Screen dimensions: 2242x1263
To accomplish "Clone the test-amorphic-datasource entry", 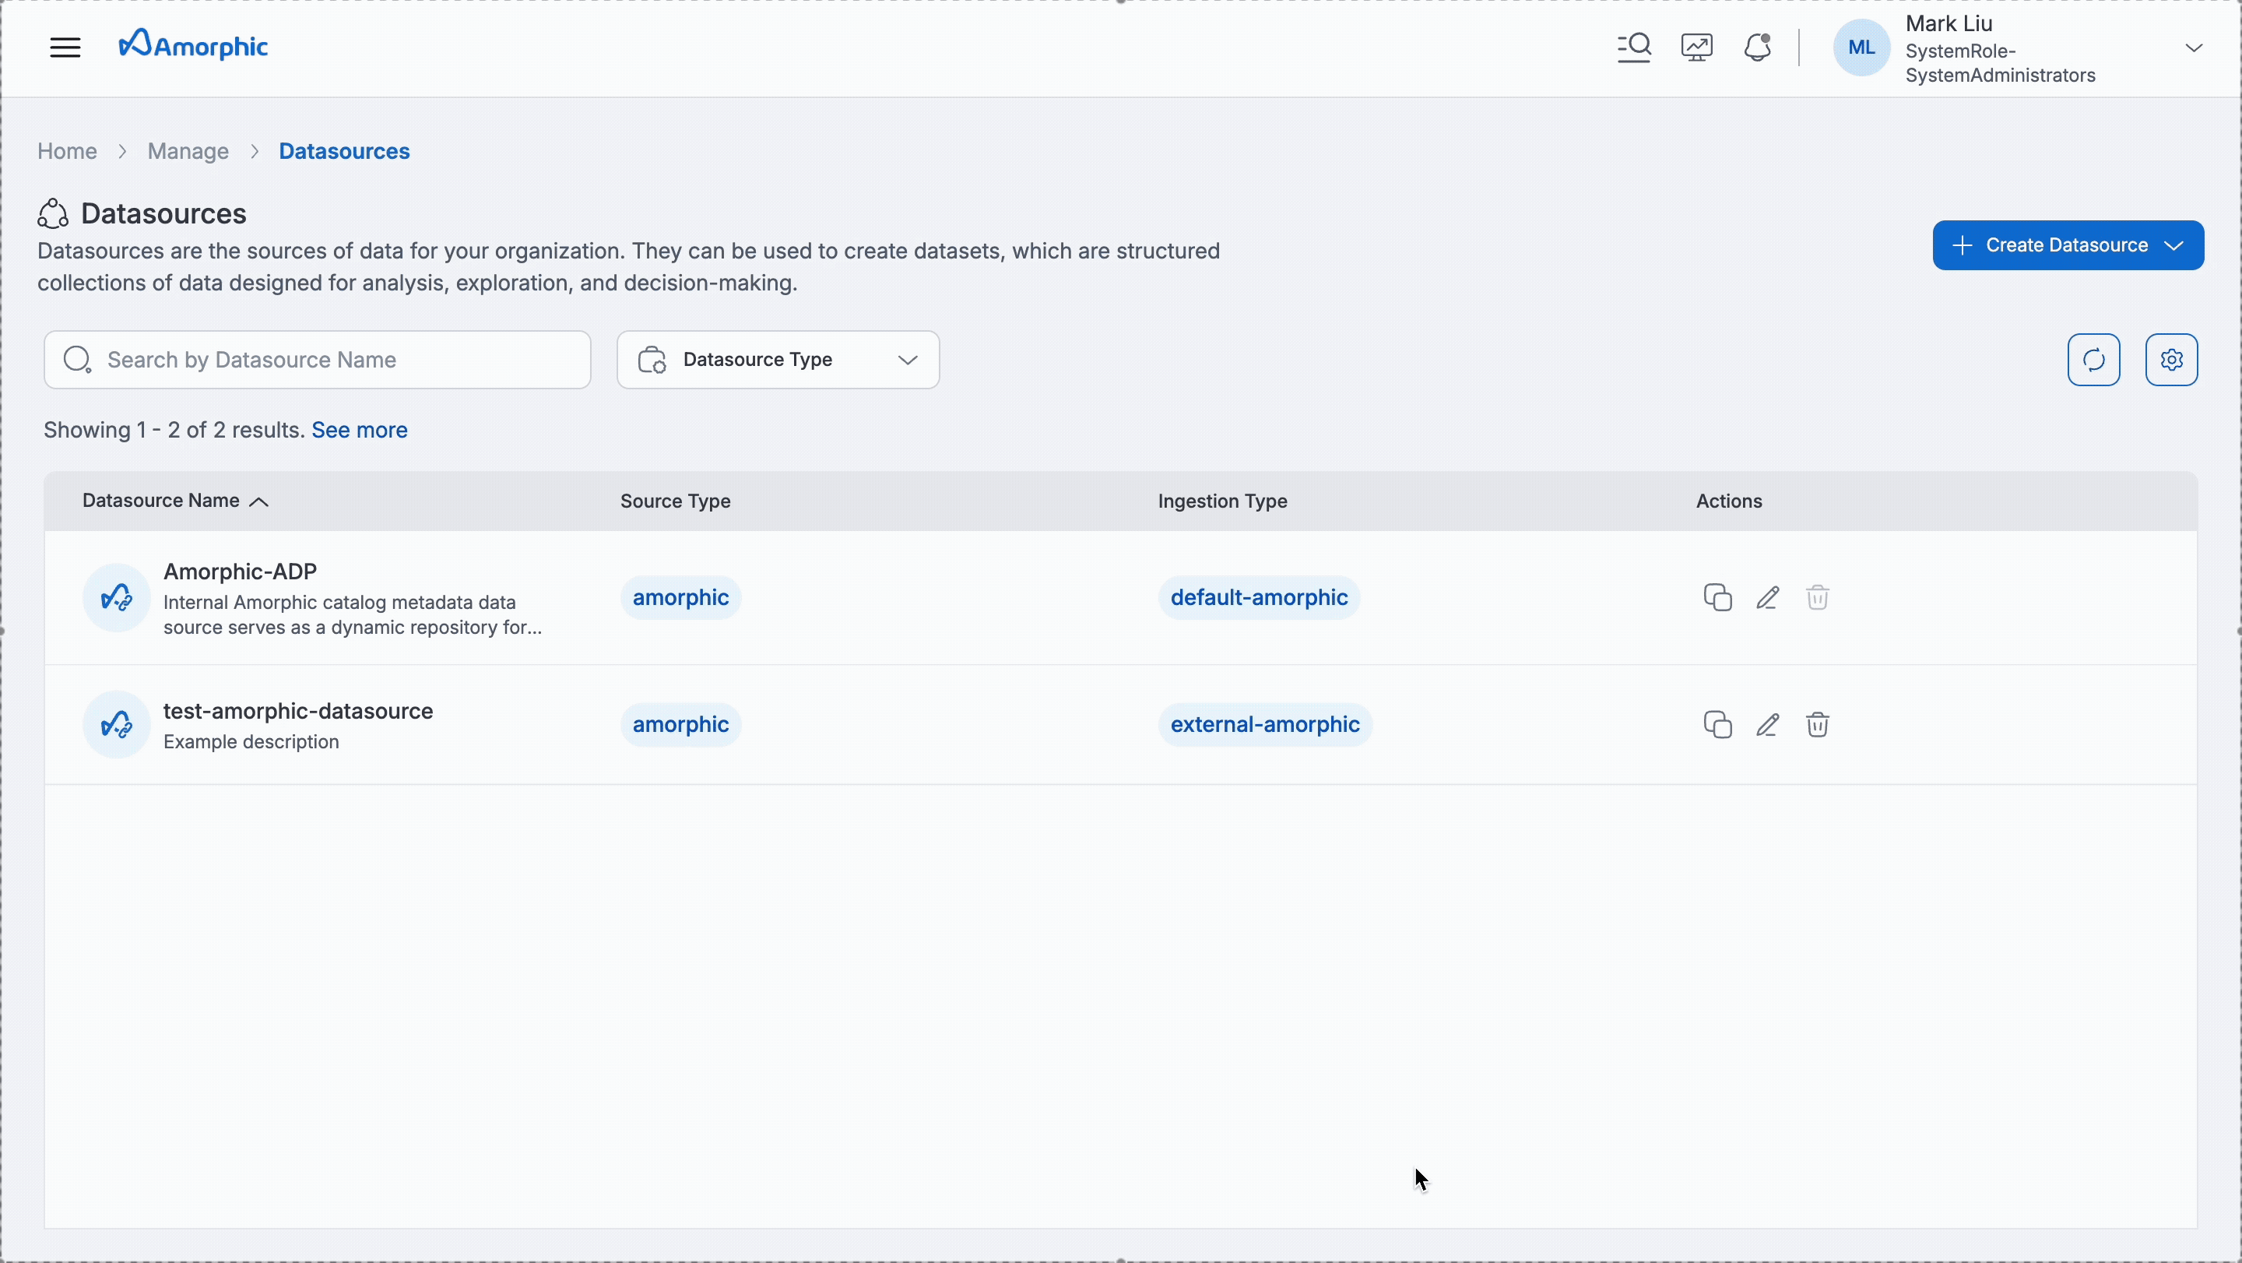I will point(1717,725).
